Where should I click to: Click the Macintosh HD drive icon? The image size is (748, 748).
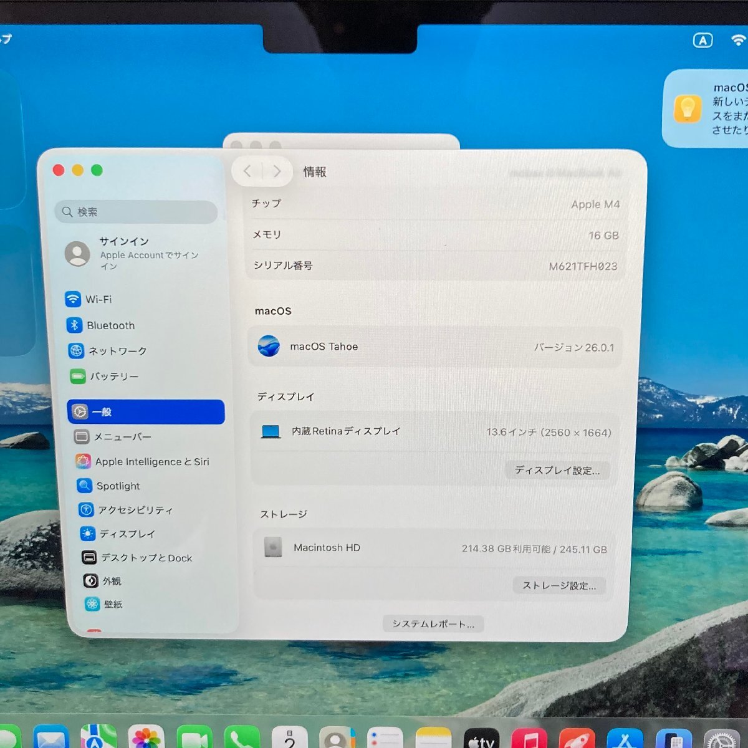(x=273, y=547)
